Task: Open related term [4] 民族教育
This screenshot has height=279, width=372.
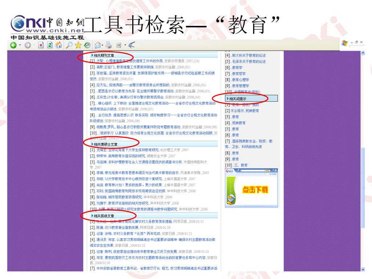Action: click(x=239, y=123)
